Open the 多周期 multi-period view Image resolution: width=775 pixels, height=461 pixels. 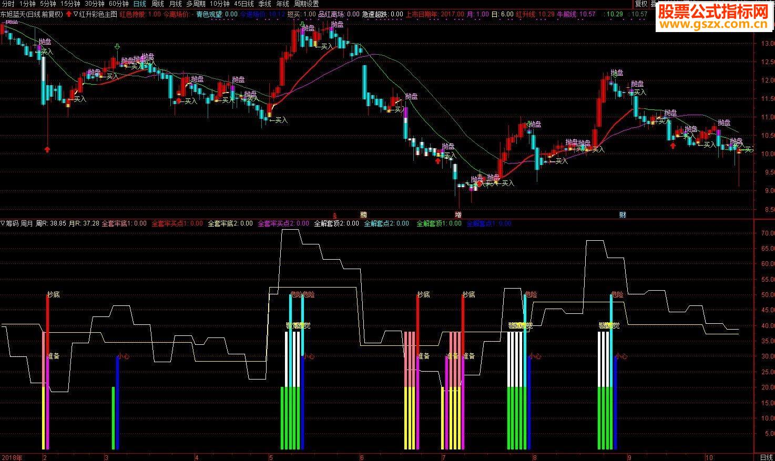point(196,4)
